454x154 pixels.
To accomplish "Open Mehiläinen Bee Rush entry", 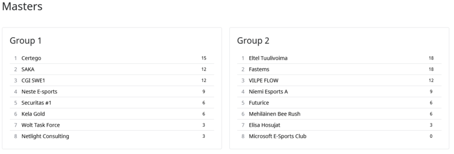I will point(274,114).
